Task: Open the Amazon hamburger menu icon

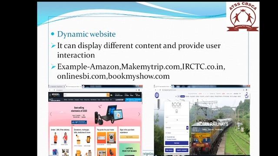Action: 50,95
